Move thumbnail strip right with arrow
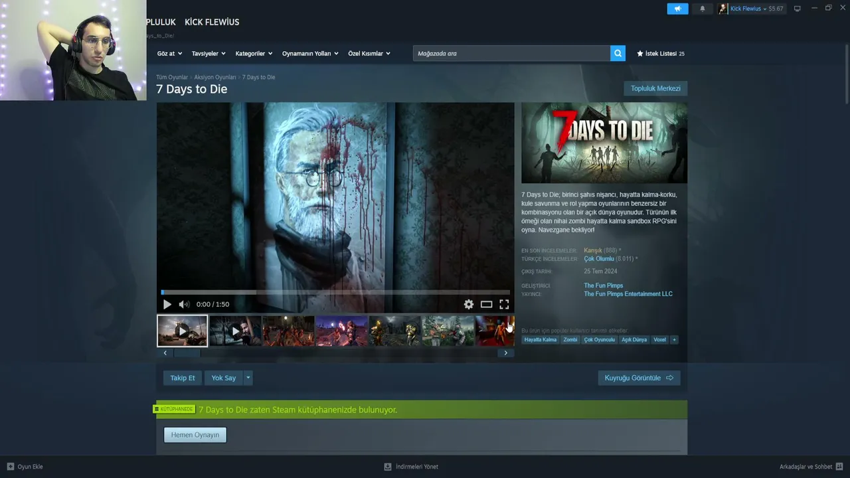Viewport: 850px width, 478px height. [x=505, y=353]
